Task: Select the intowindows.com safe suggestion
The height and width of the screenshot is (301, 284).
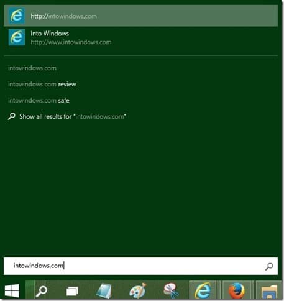Action: coord(39,100)
